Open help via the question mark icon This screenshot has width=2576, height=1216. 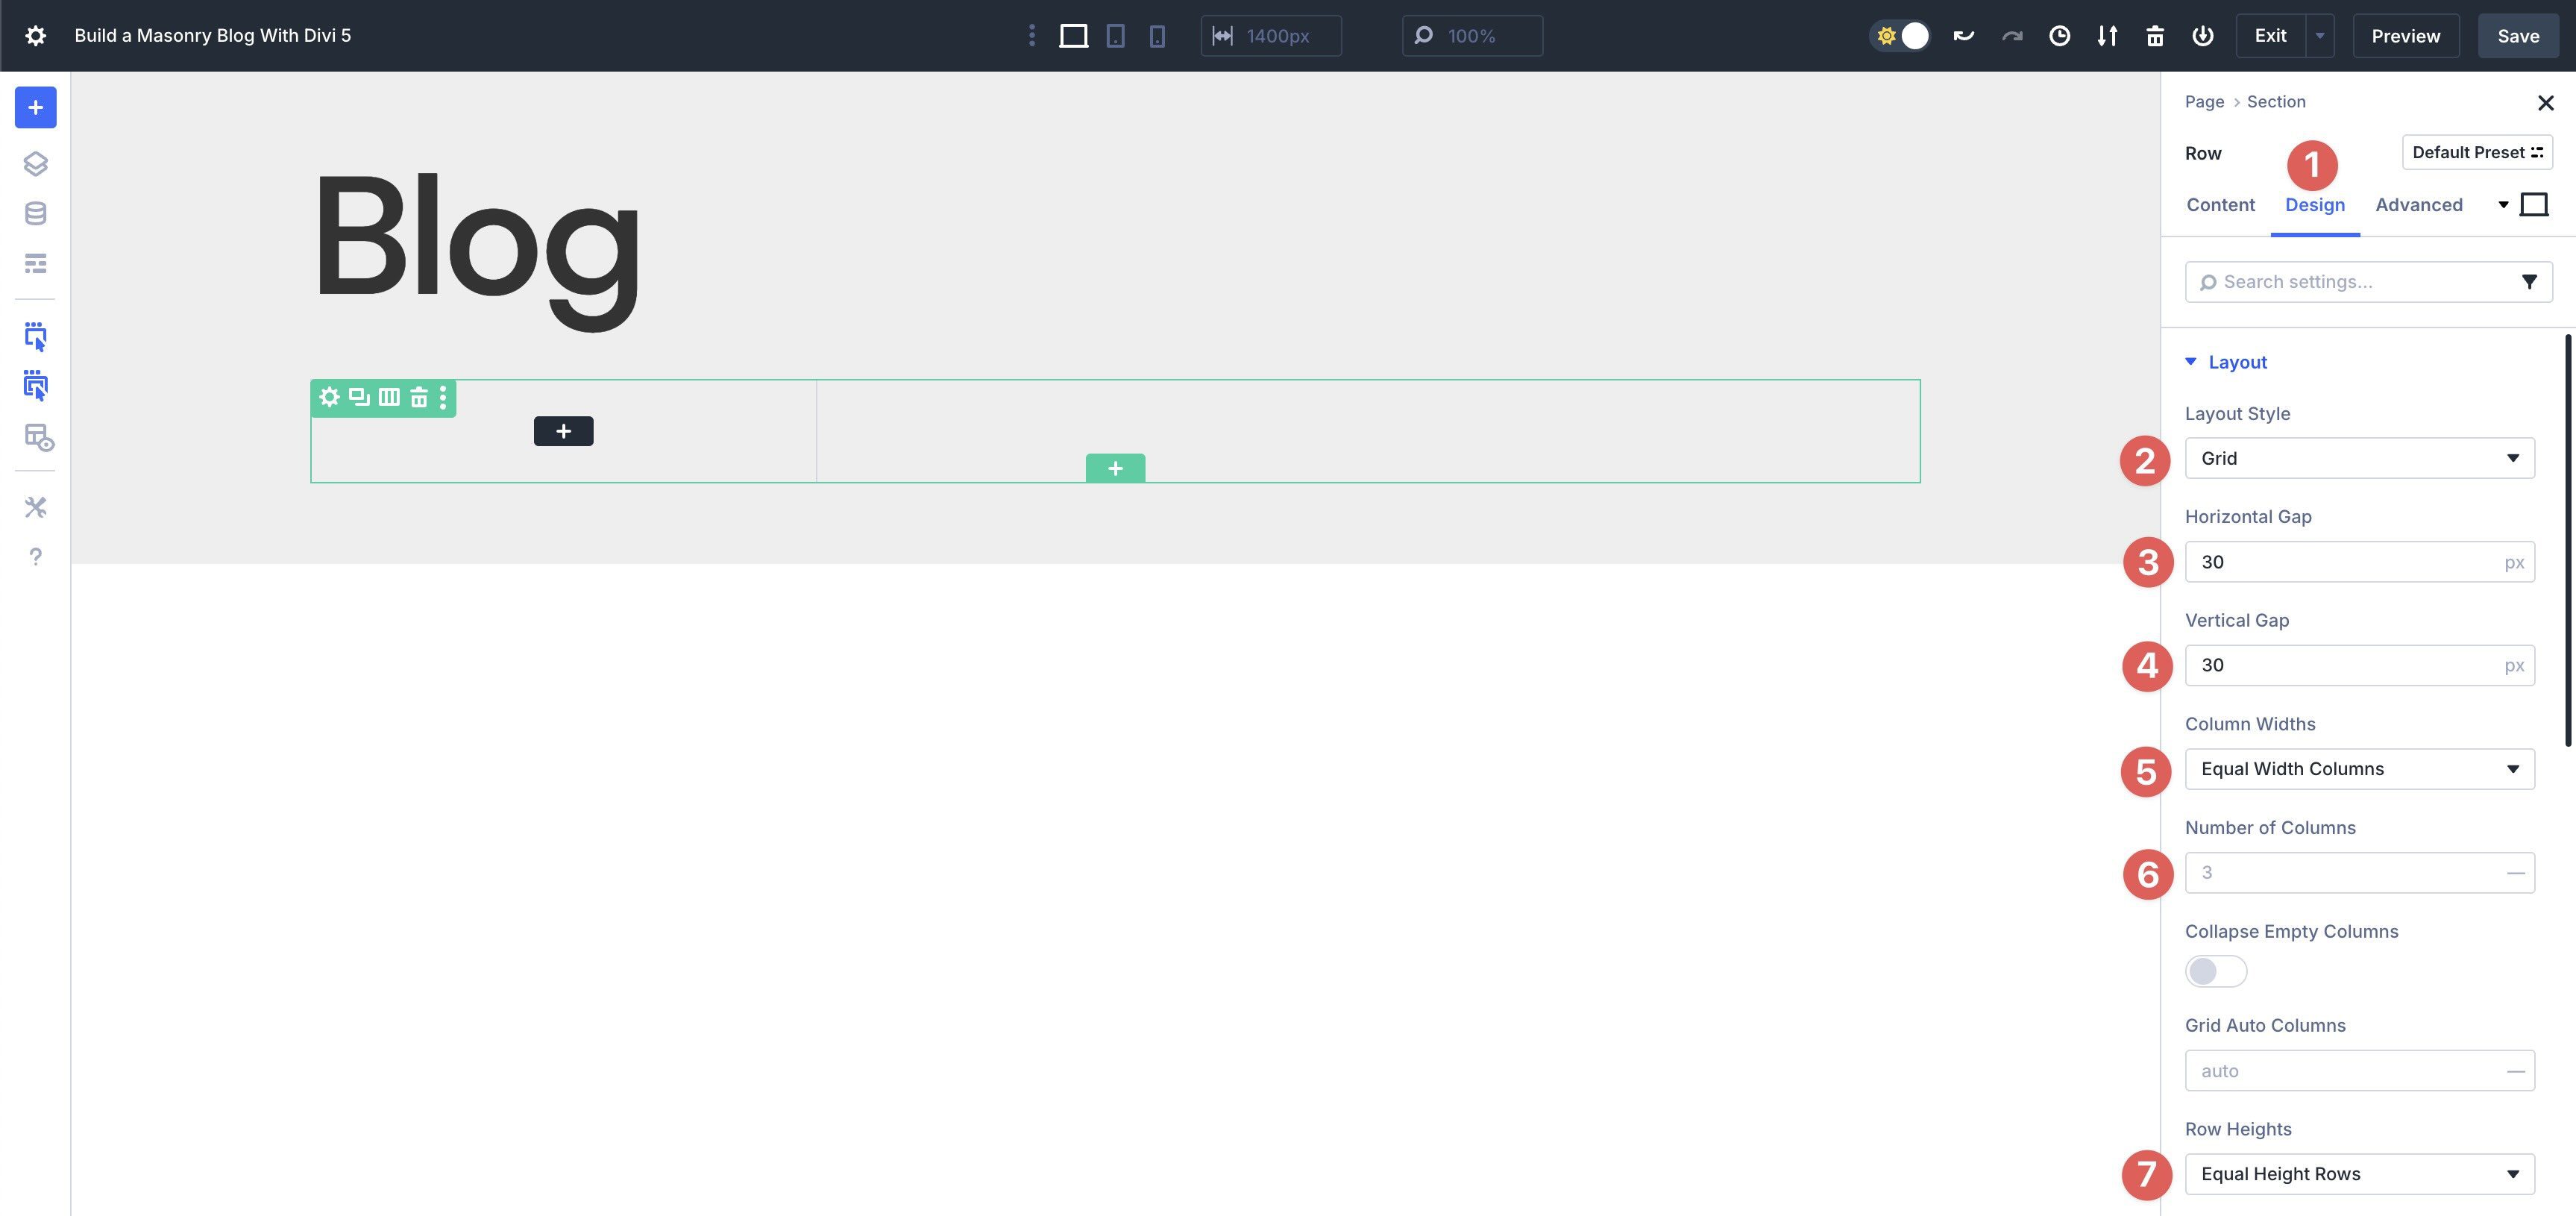36,557
